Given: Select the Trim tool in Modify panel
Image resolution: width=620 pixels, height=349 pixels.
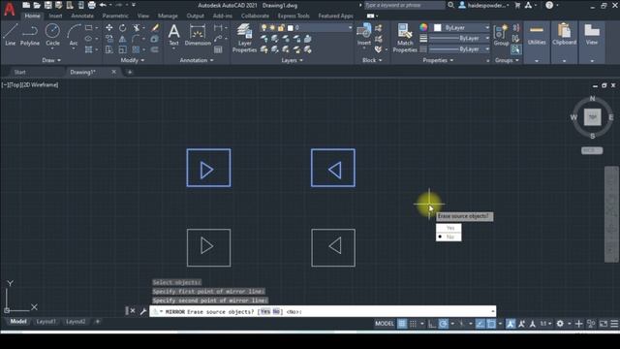Looking at the screenshot, I should [137, 28].
